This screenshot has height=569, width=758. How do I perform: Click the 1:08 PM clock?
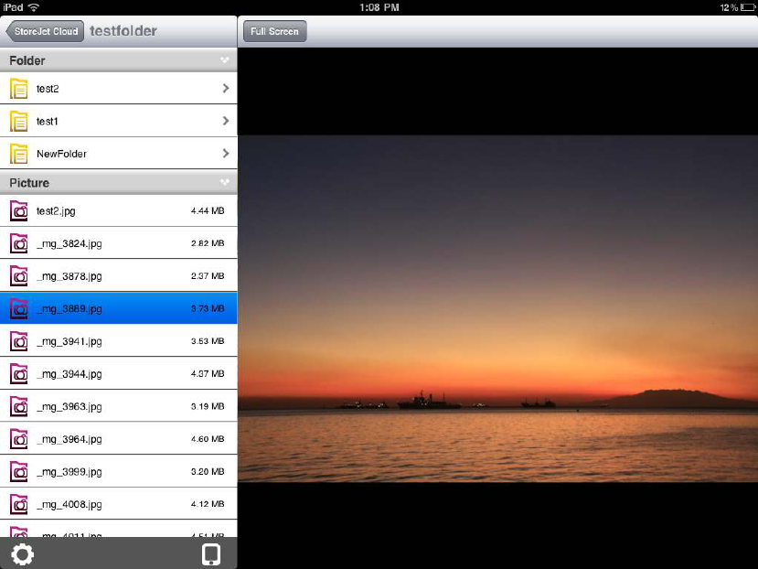pos(379,7)
